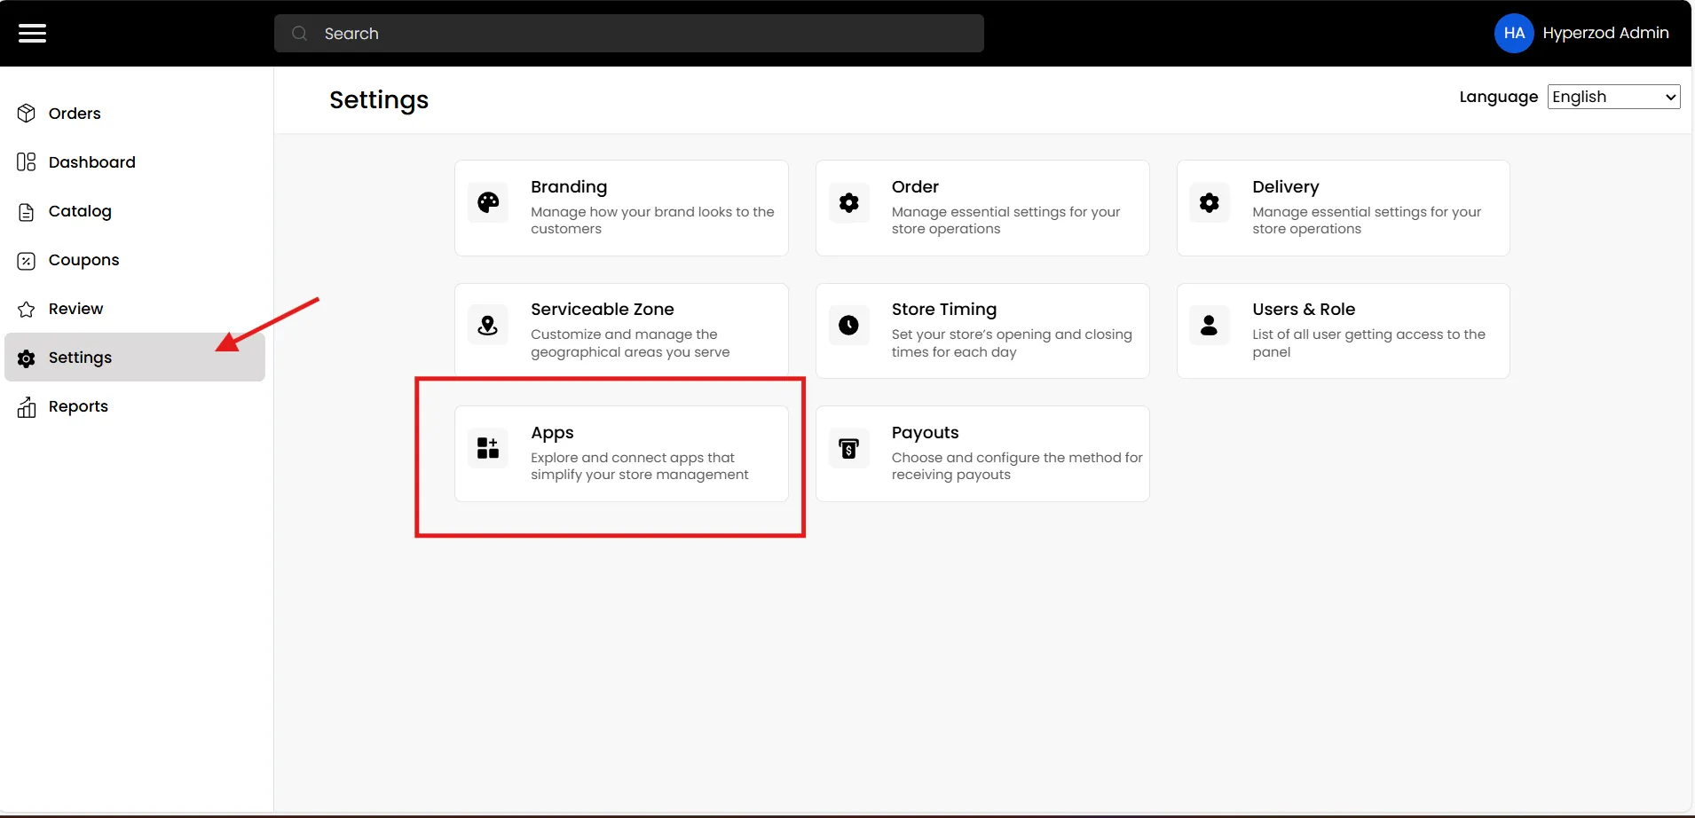The height and width of the screenshot is (818, 1695).
Task: Click the Store Timing clock icon
Action: point(849,325)
